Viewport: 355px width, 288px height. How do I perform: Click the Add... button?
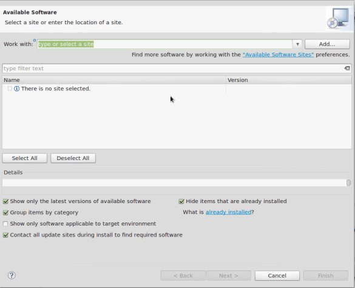327,44
